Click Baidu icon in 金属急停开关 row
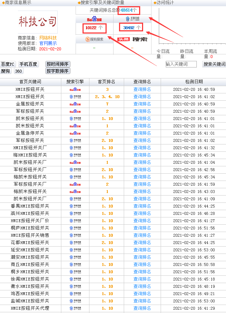 (x=75, y=133)
